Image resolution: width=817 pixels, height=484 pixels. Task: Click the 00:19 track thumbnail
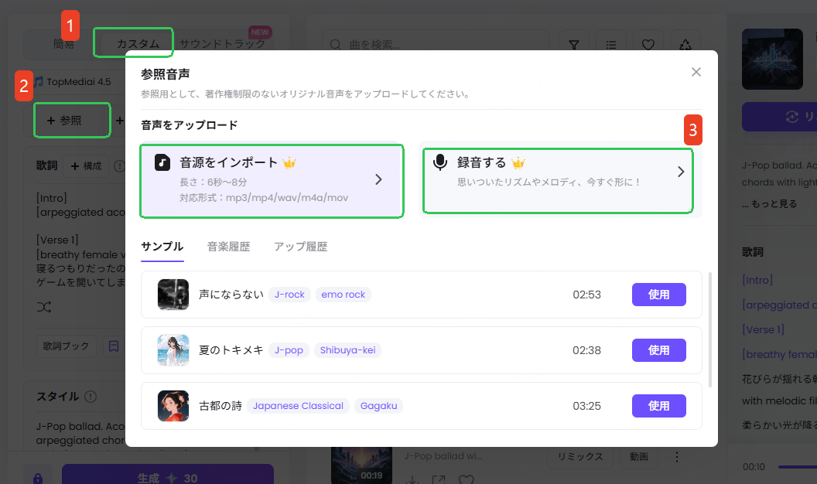pos(361,465)
